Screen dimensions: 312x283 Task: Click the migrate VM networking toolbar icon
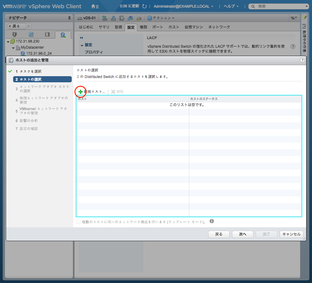(x=130, y=18)
